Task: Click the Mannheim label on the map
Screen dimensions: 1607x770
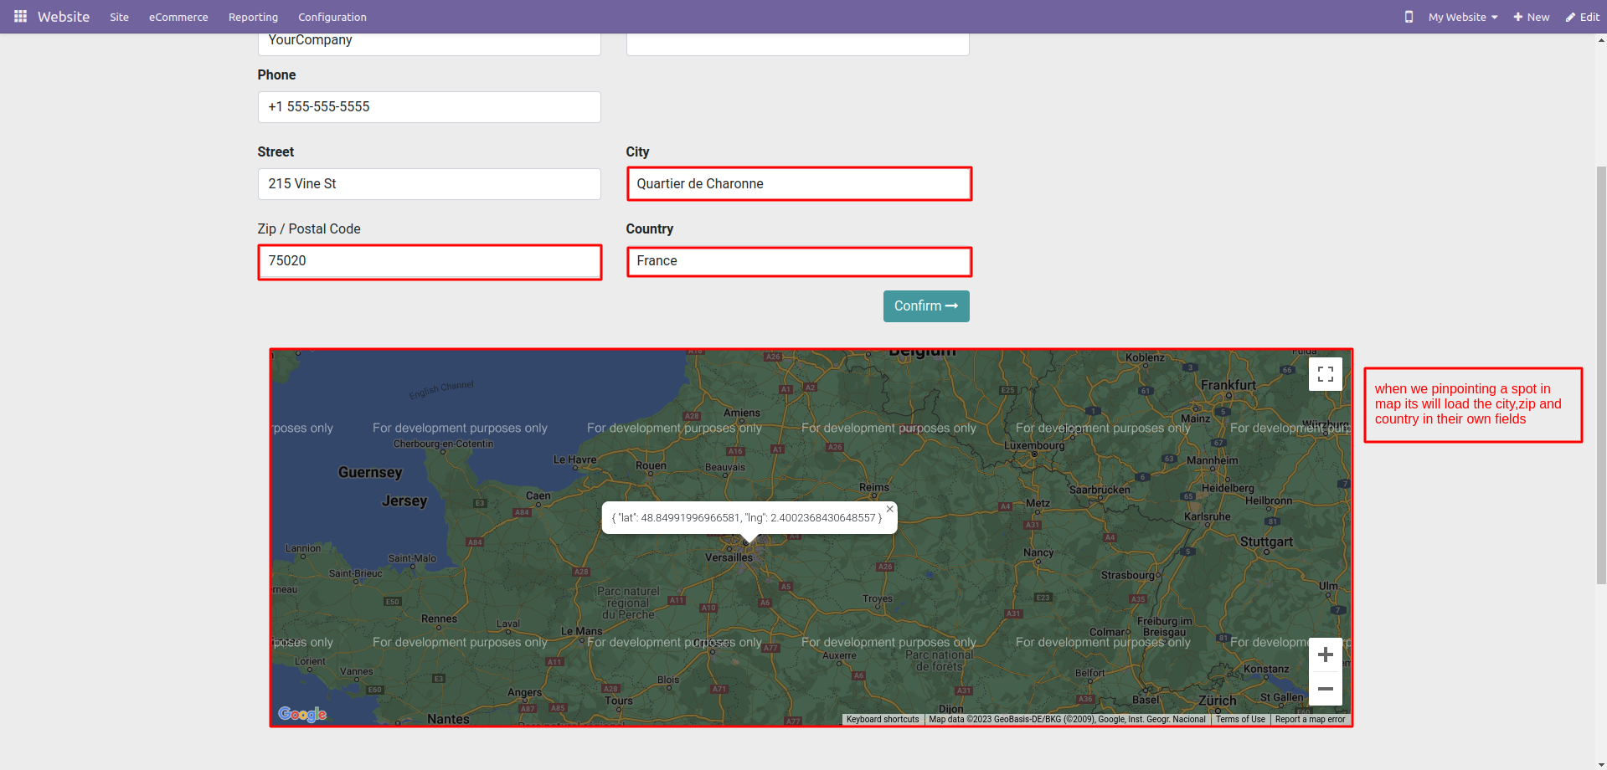Action: (1212, 460)
